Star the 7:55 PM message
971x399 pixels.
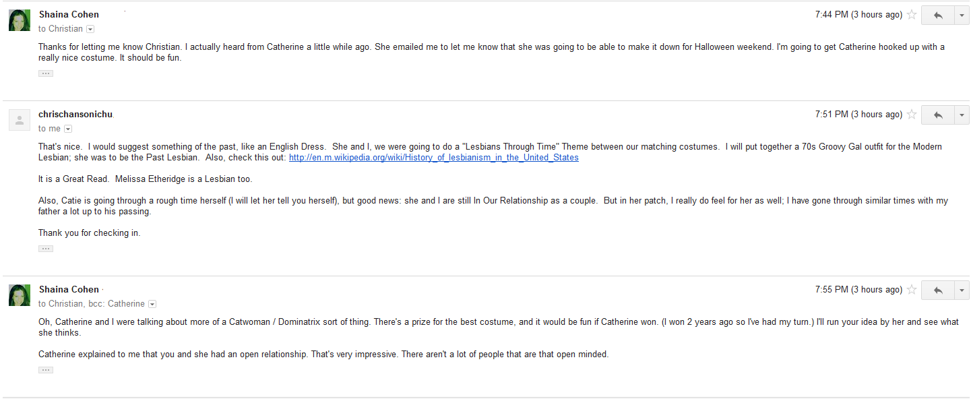912,290
